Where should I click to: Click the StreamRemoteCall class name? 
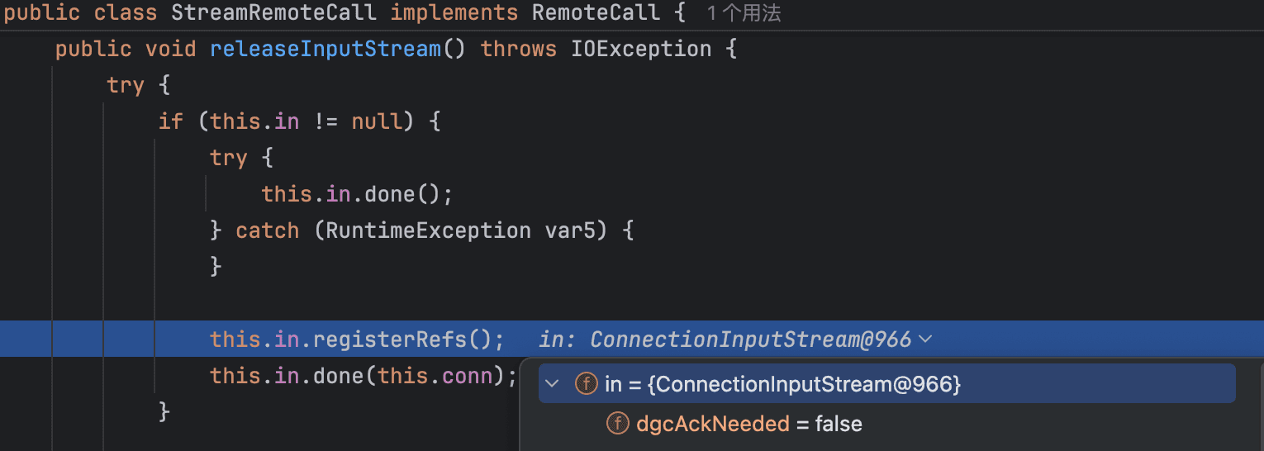click(x=274, y=12)
